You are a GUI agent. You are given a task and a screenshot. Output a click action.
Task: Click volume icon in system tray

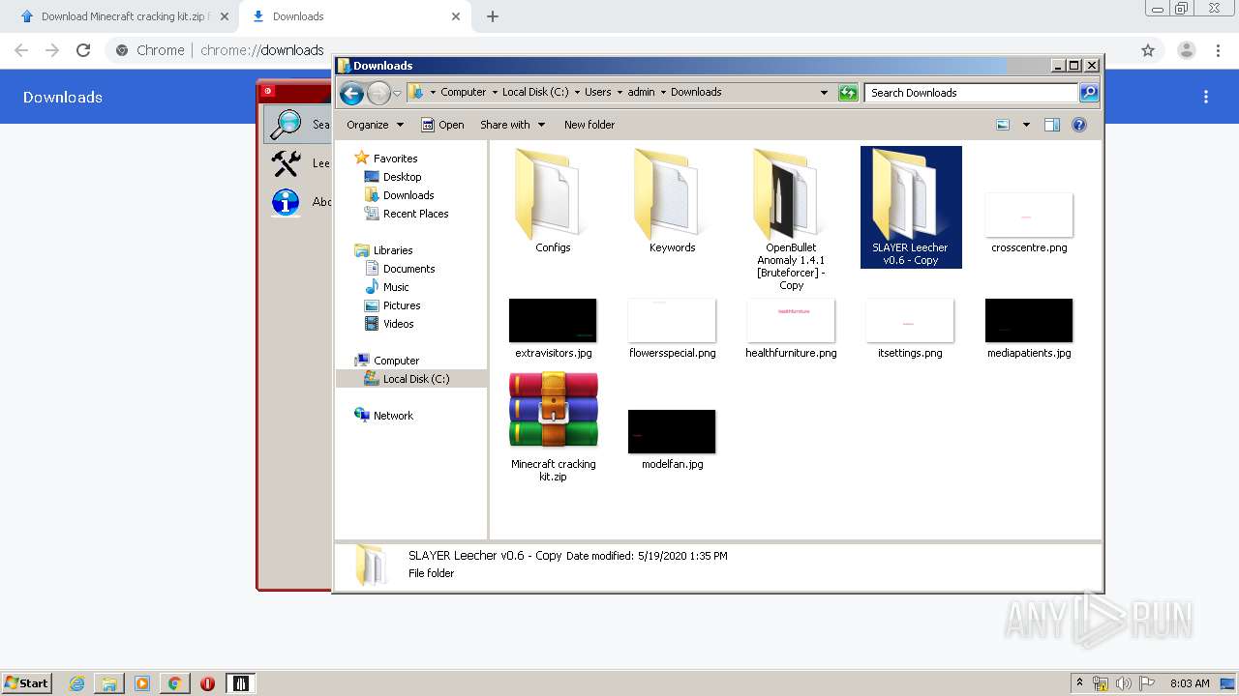(1124, 683)
